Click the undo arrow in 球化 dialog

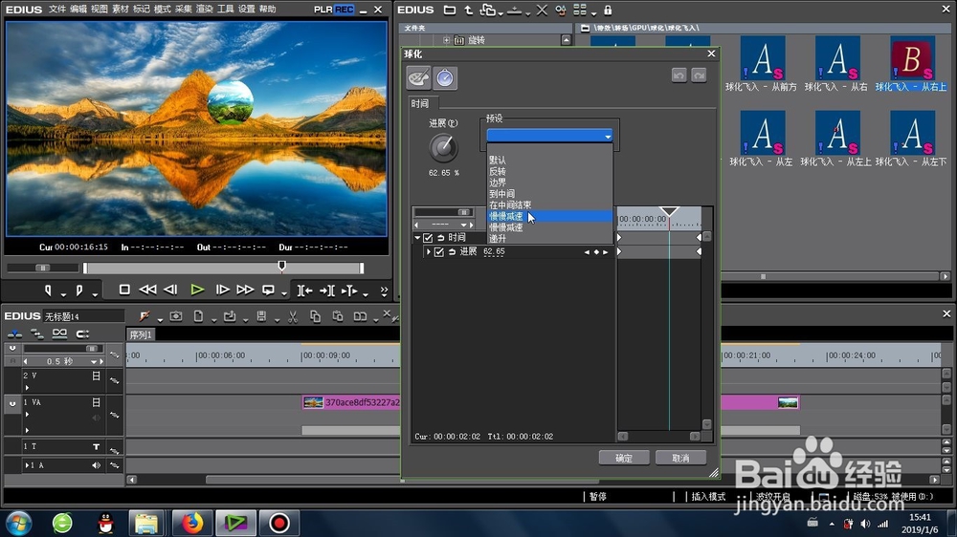click(x=679, y=75)
